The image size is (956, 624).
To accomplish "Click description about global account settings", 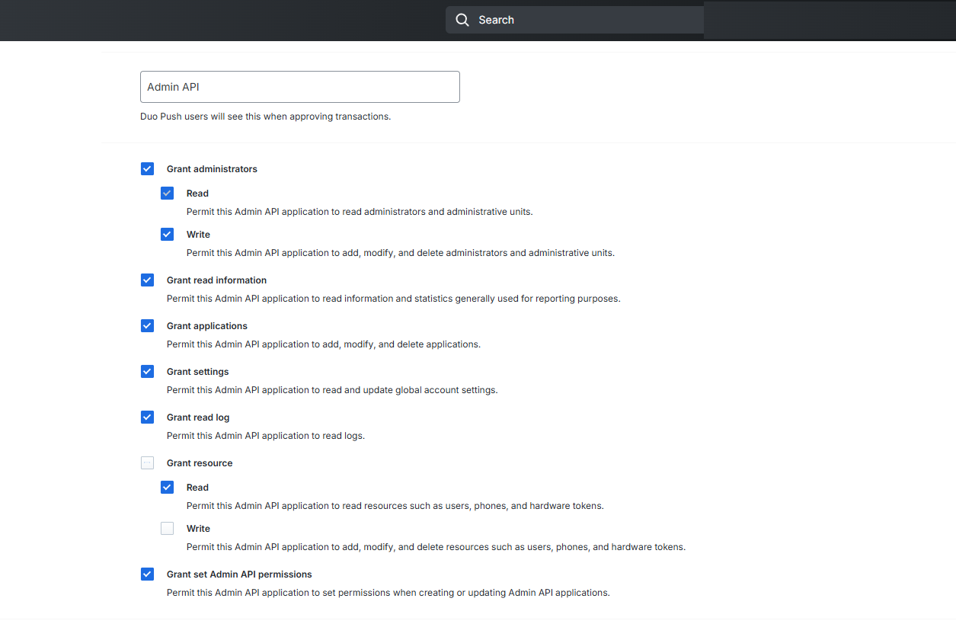I will (332, 390).
